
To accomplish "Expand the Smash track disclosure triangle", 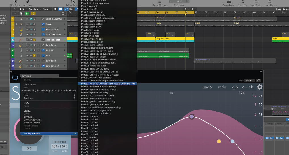I will 17,24.
